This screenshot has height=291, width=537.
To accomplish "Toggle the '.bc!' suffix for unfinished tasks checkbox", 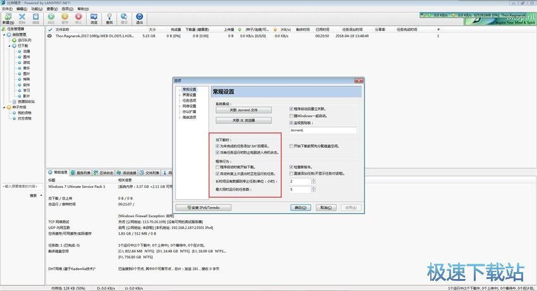I will click(217, 146).
